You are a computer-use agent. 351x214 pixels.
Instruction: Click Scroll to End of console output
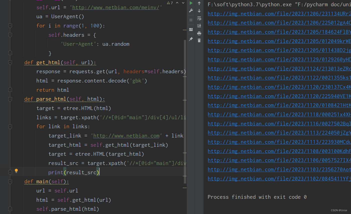[x=199, y=26]
